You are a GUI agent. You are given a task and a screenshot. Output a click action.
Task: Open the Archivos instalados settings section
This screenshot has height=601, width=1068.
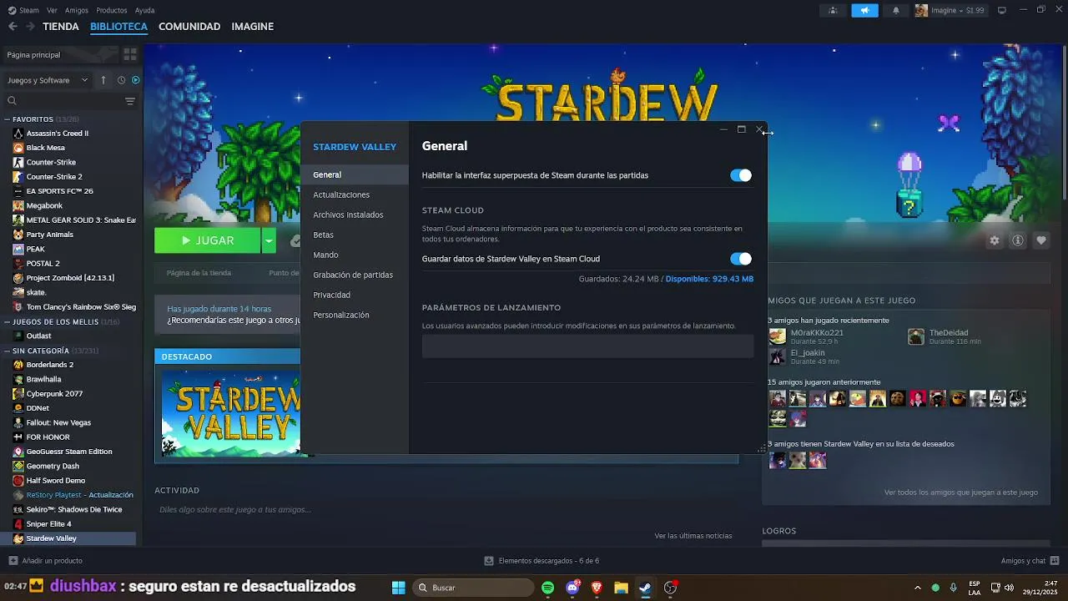(x=355, y=215)
